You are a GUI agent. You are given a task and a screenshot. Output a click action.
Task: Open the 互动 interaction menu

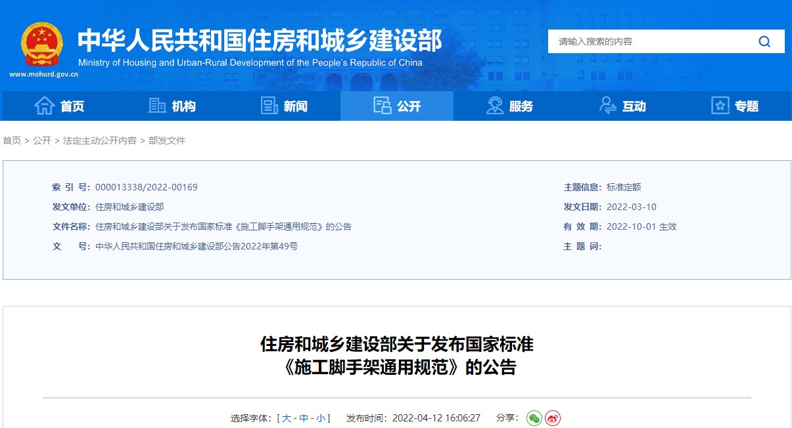pos(622,106)
